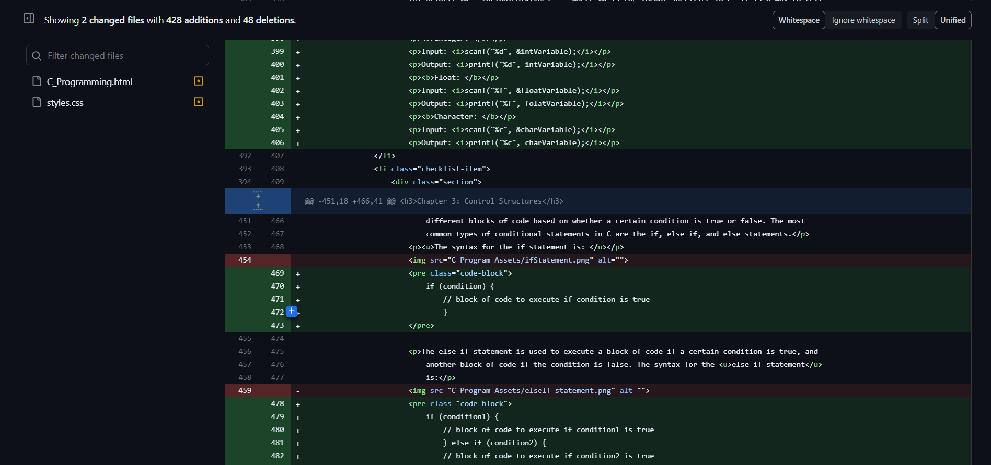Click 'The else if statement is used' line
This screenshot has height=465, width=991.
(x=613, y=351)
